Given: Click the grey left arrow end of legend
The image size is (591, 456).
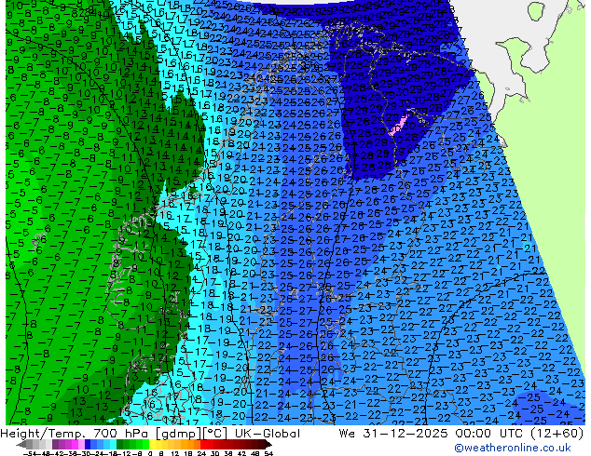Looking at the screenshot, I should click(21, 444).
